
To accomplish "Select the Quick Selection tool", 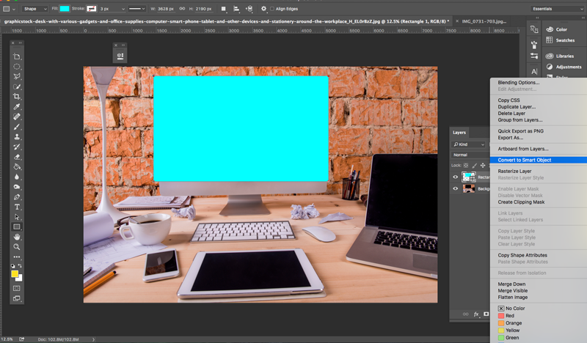I will pyautogui.click(x=17, y=86).
